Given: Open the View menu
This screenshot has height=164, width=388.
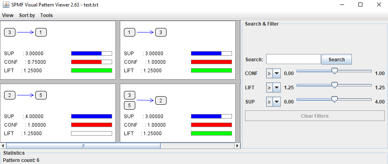Looking at the screenshot, I should click(x=8, y=15).
